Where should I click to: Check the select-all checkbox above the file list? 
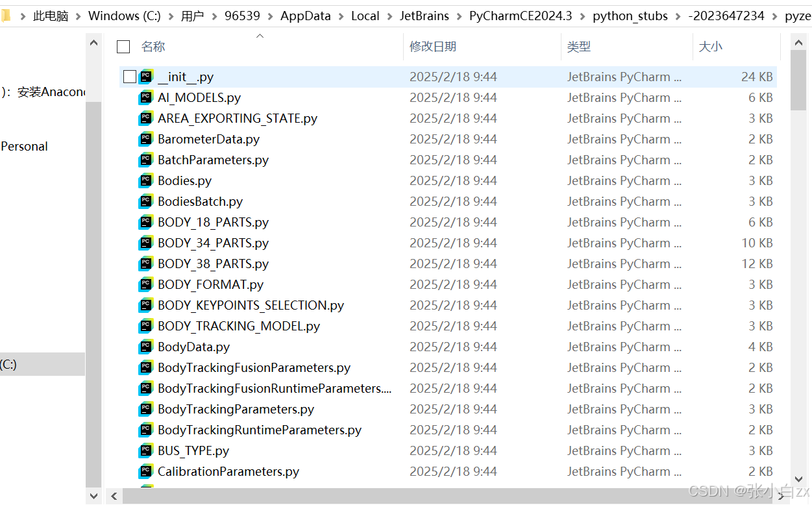pyautogui.click(x=123, y=47)
